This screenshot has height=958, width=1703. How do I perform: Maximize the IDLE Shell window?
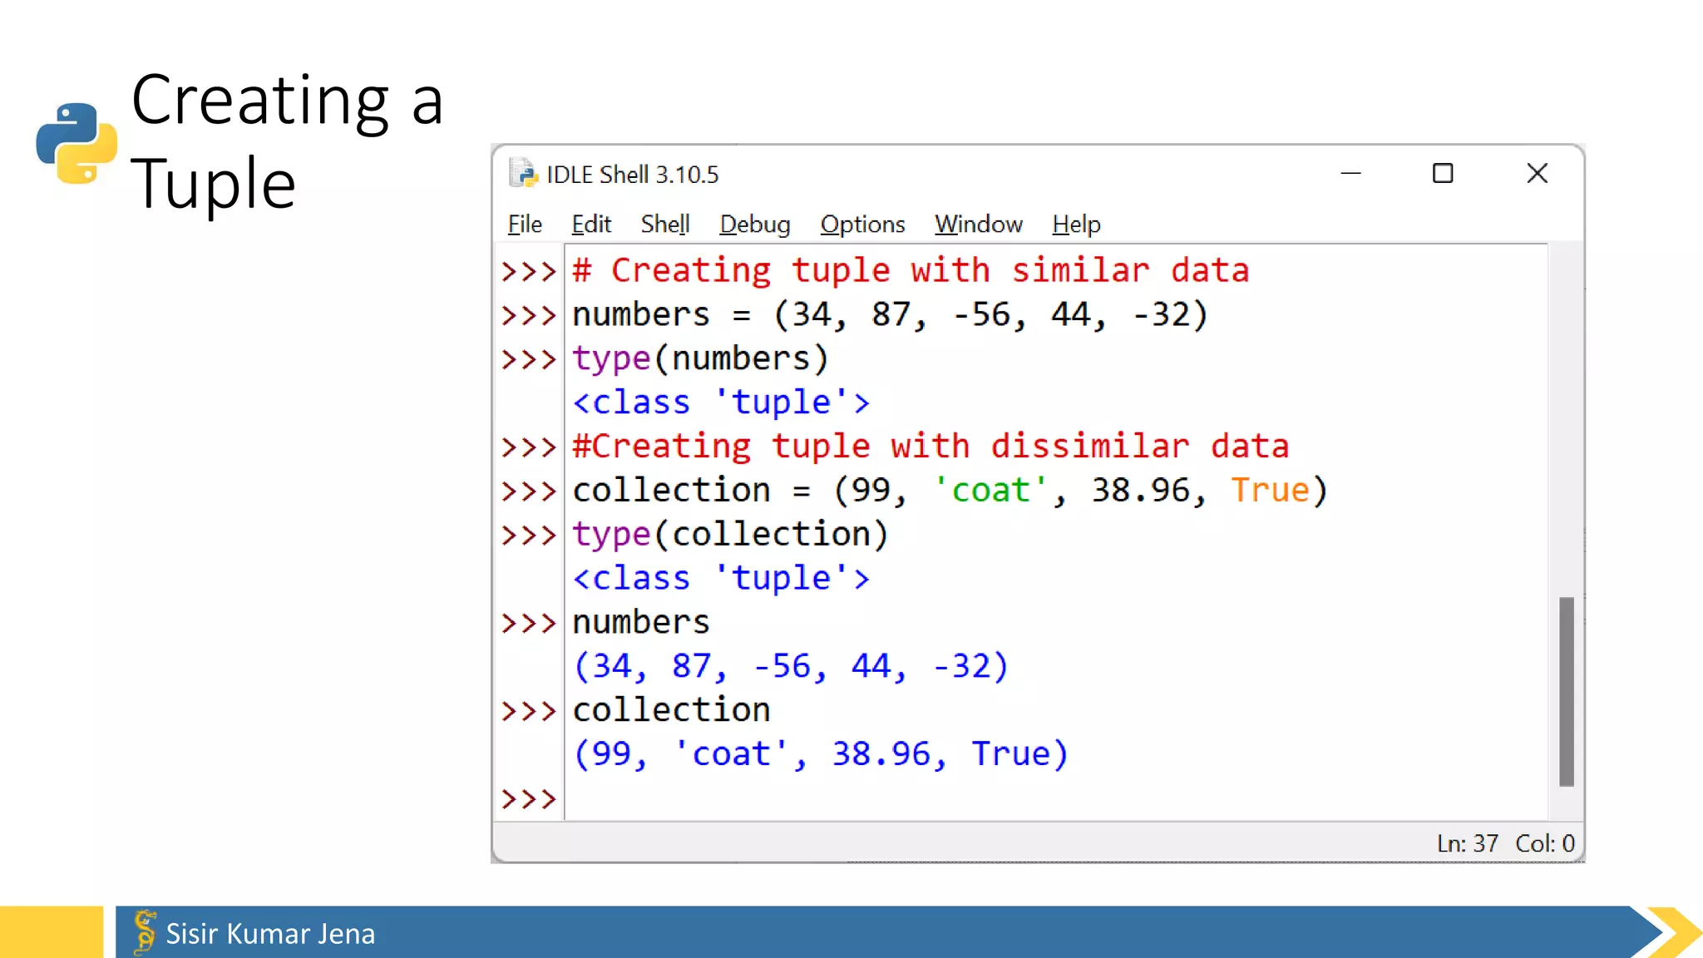(x=1443, y=173)
